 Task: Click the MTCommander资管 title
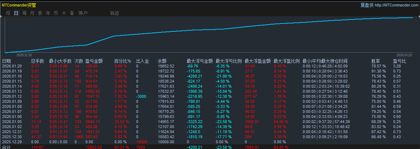pyautogui.click(x=19, y=5)
